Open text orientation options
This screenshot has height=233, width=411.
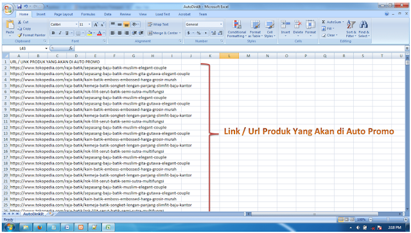tap(136, 24)
